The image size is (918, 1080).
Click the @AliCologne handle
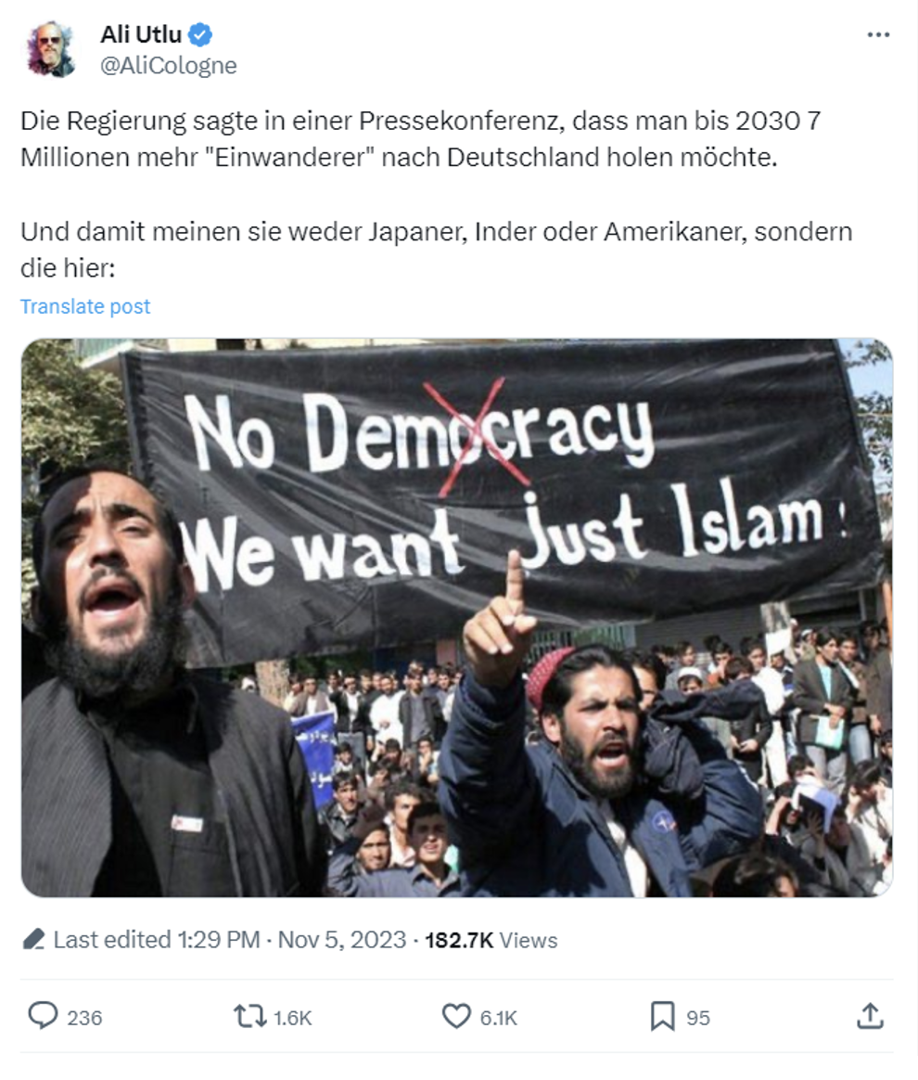(x=169, y=66)
